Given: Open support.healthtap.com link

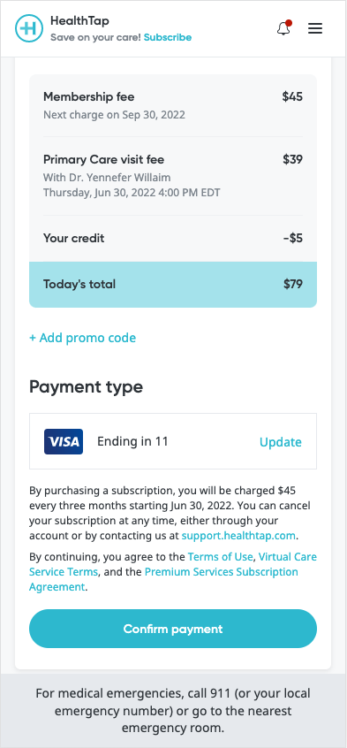Looking at the screenshot, I should 238,535.
